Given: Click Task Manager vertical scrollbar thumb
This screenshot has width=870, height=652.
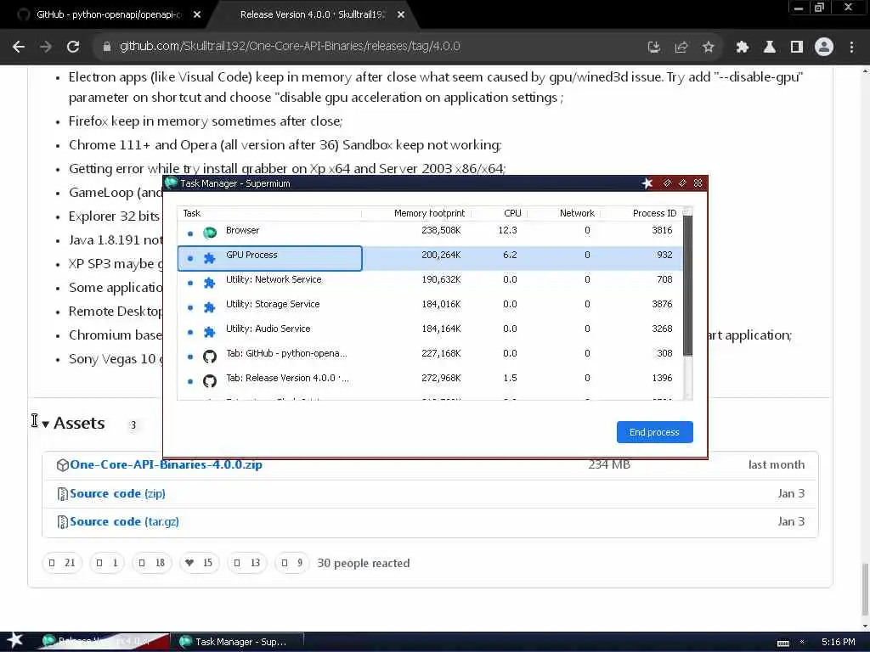Looking at the screenshot, I should pyautogui.click(x=688, y=285).
